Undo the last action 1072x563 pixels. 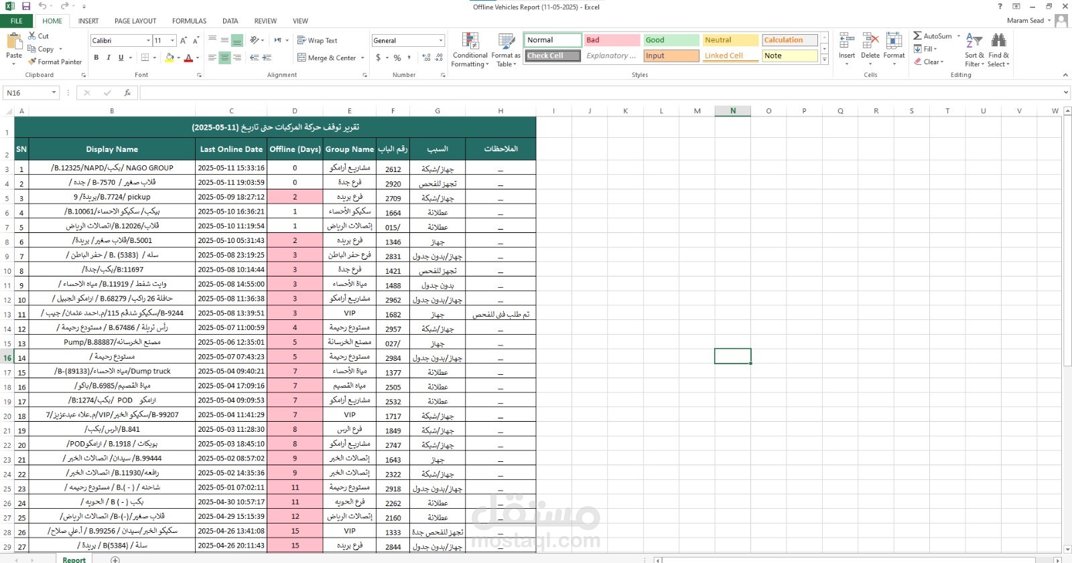(x=42, y=6)
